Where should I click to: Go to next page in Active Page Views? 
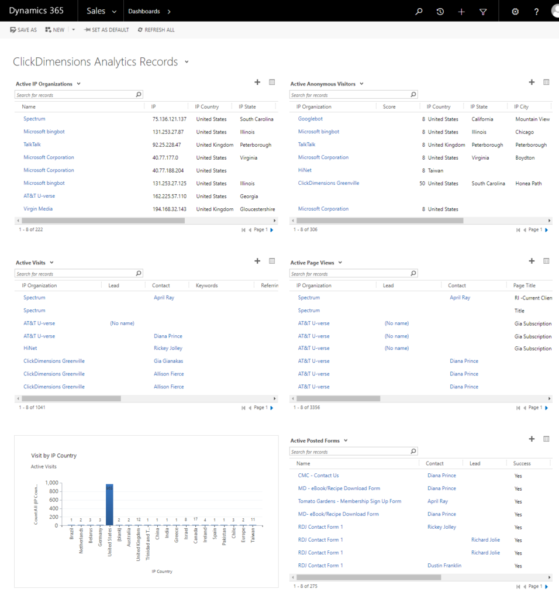546,408
